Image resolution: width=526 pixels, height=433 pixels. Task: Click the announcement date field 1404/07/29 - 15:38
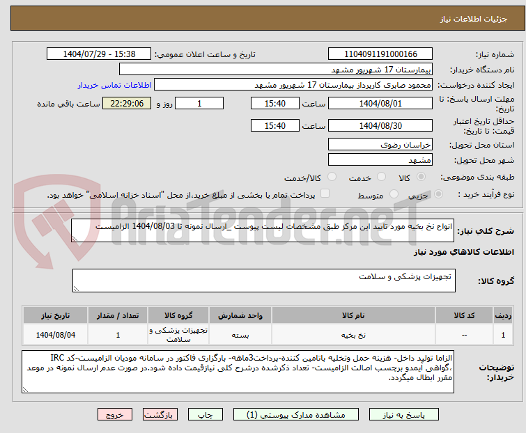tap(99, 54)
